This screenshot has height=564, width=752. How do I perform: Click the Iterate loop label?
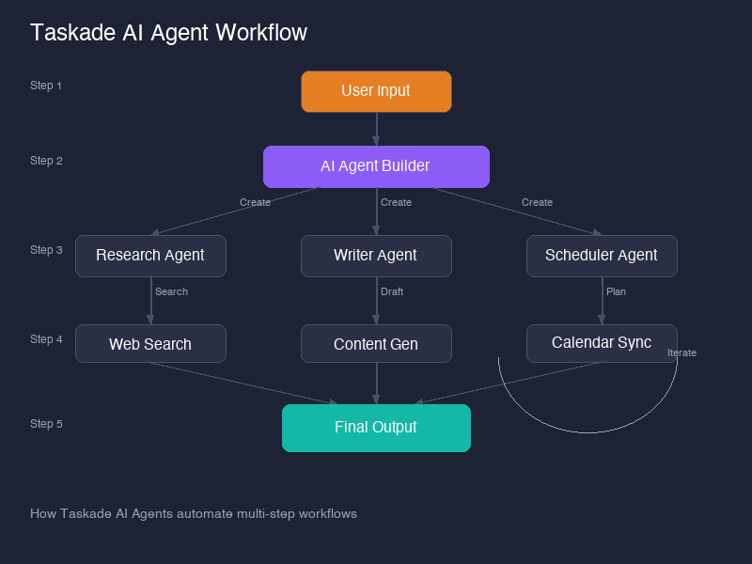(681, 352)
